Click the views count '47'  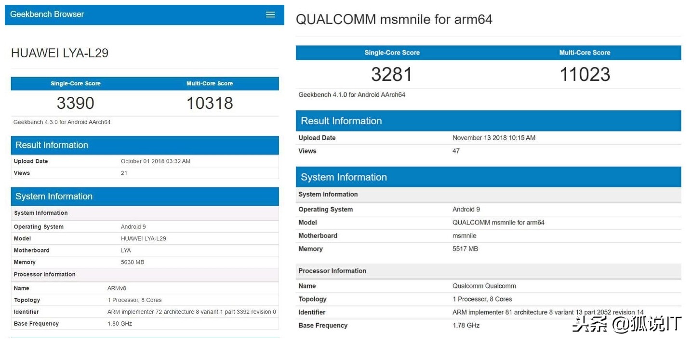[x=456, y=151]
